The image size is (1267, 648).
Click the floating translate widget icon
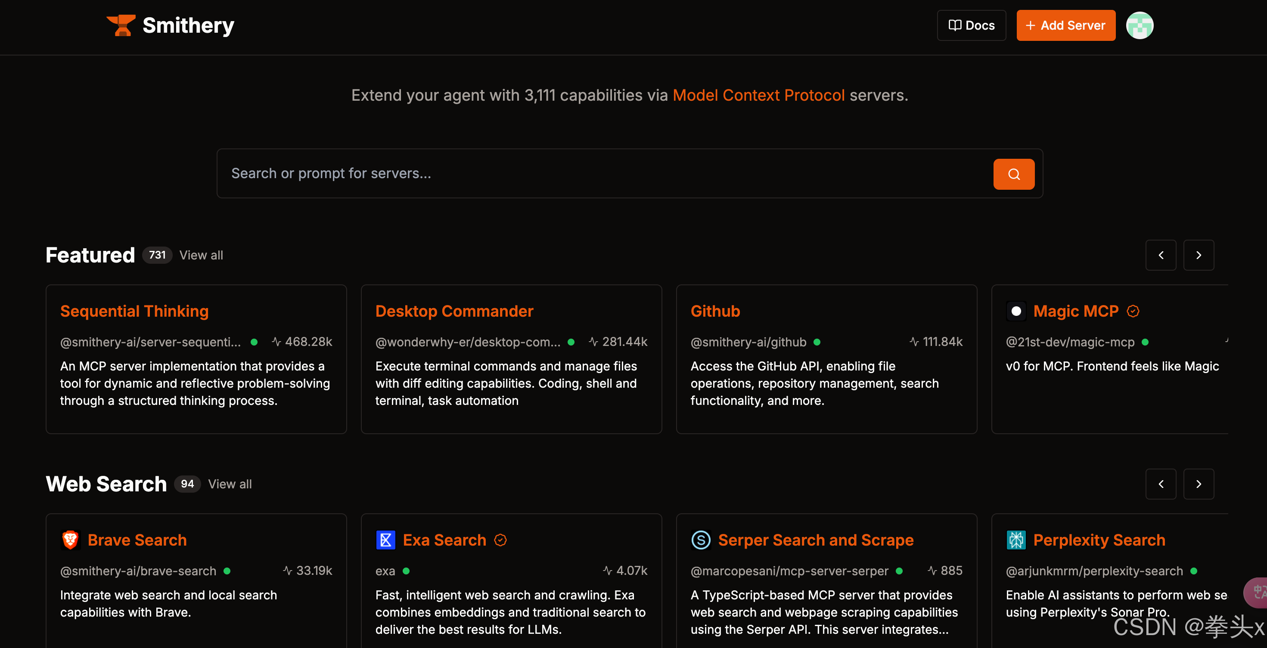point(1258,592)
